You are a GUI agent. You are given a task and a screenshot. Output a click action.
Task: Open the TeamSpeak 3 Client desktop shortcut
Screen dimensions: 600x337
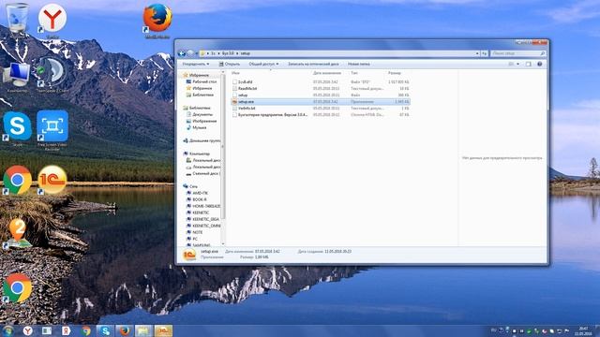click(52, 75)
